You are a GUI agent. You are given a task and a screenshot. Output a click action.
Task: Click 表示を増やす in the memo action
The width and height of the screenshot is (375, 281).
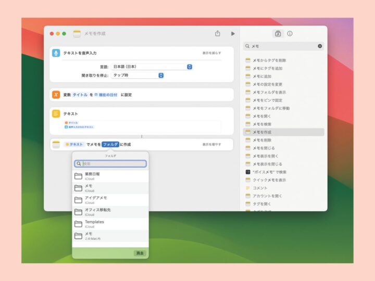tap(211, 144)
